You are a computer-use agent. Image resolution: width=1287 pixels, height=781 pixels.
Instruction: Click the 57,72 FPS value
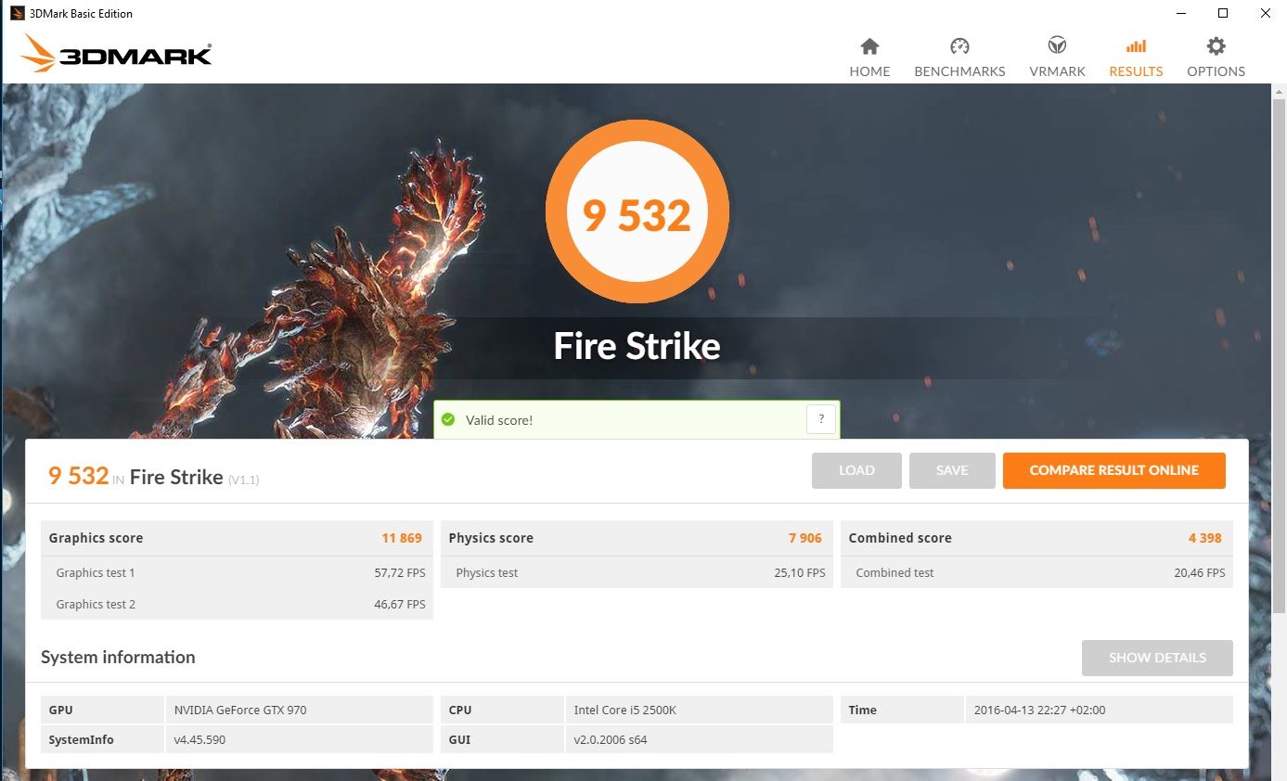coord(400,572)
